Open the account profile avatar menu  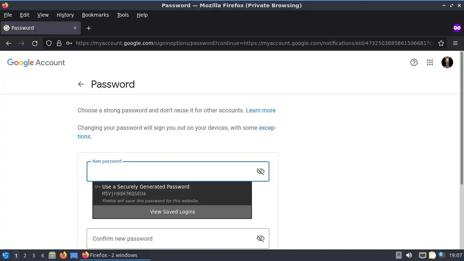(447, 62)
